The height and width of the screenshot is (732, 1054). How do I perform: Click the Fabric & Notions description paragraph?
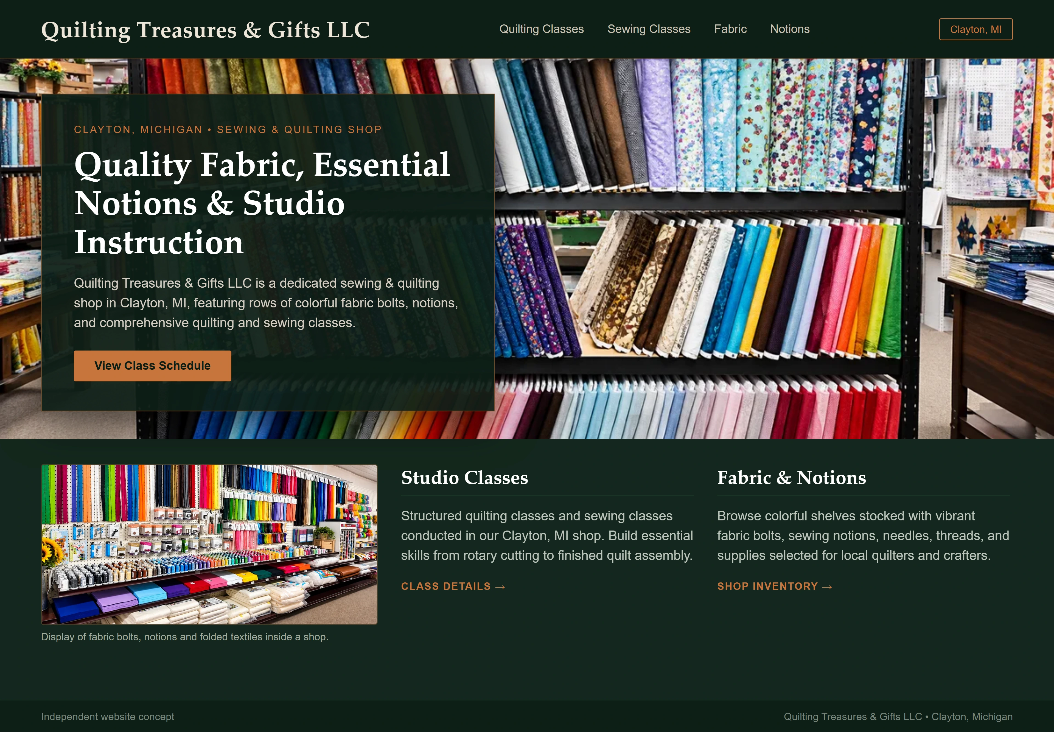point(863,535)
